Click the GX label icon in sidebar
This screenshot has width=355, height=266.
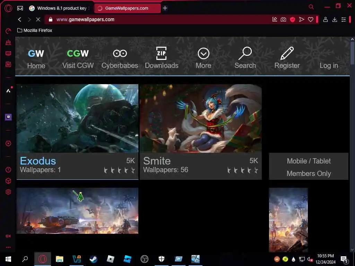coord(8,236)
